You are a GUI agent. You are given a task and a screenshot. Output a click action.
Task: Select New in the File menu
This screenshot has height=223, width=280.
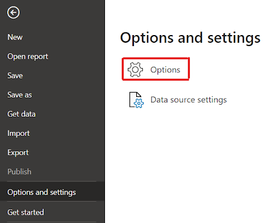[15, 37]
